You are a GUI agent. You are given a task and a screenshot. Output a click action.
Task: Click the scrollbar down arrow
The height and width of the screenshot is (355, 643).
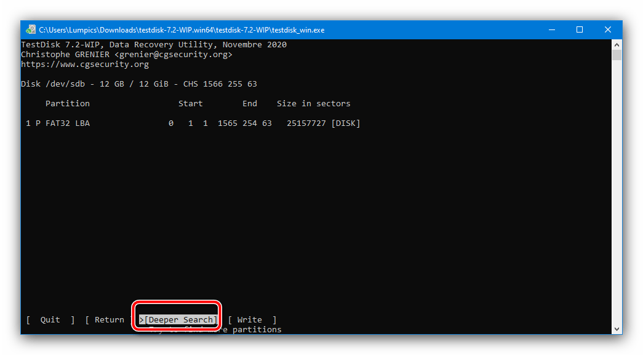(617, 329)
